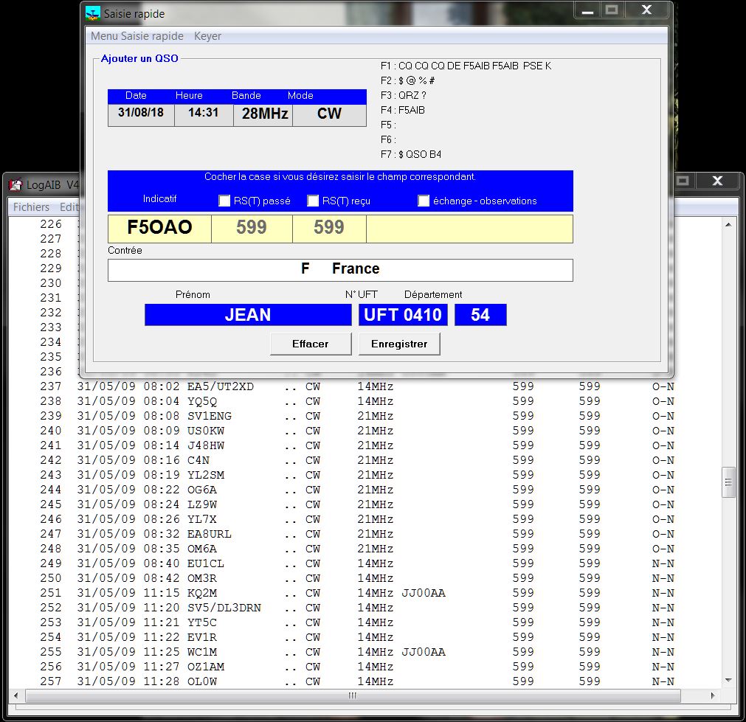Select log row 246 YL7X

coord(357,519)
